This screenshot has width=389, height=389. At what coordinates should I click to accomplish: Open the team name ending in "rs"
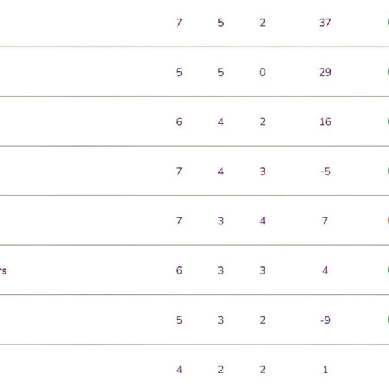pos(3,271)
